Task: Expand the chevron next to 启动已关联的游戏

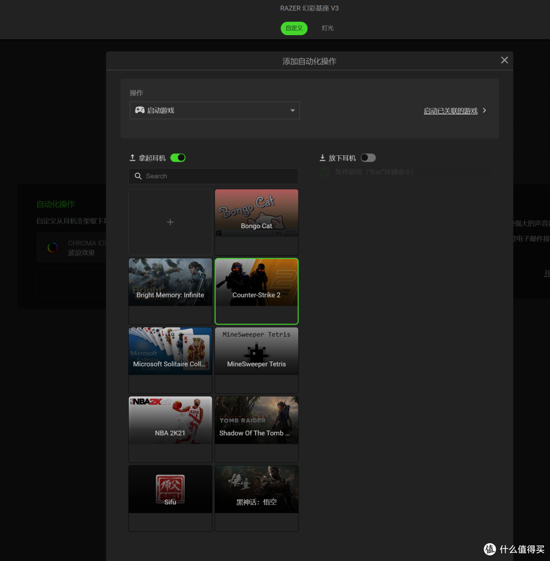Action: point(484,111)
